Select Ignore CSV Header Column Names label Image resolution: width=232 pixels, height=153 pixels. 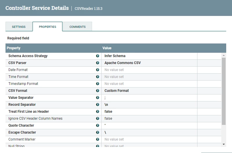35,118
